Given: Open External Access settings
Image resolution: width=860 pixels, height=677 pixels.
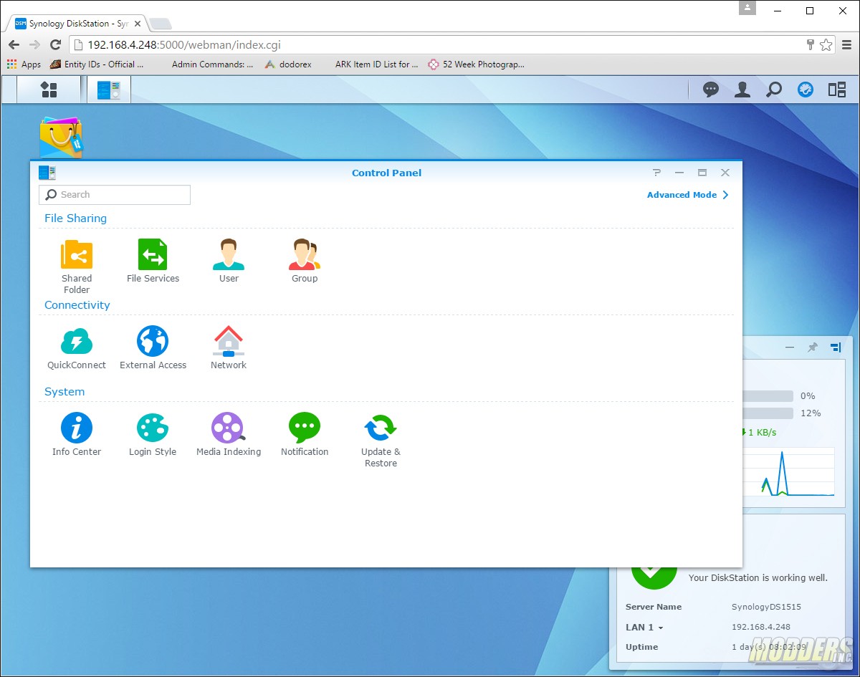Looking at the screenshot, I should click(153, 347).
